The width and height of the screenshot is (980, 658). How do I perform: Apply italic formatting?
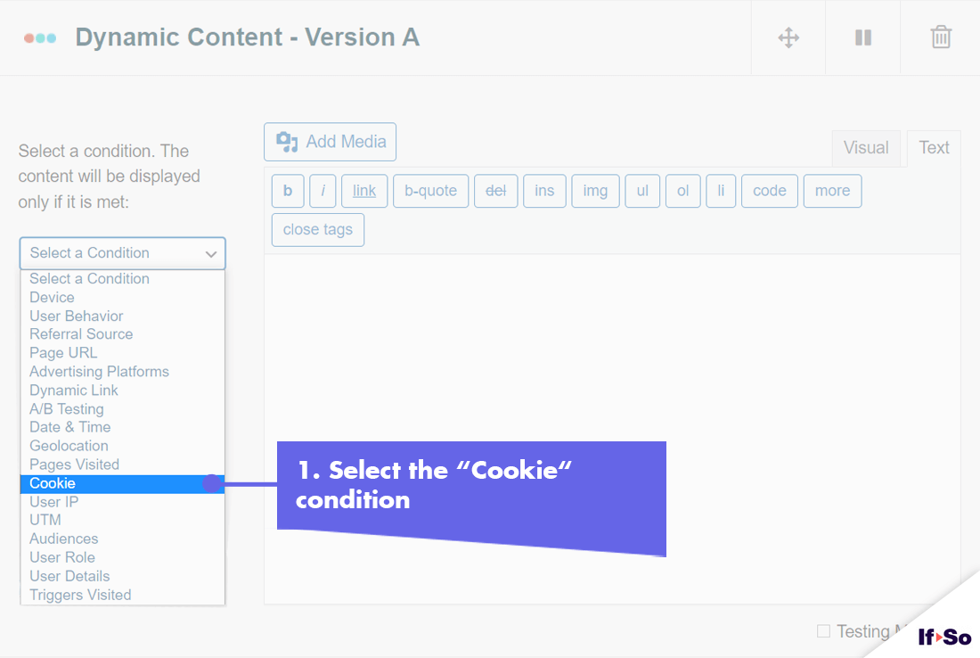(323, 190)
